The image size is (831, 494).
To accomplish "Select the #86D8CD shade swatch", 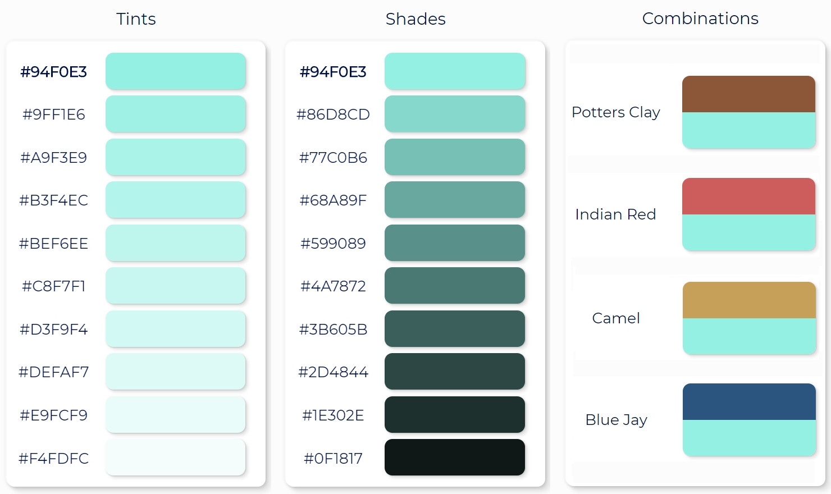I will (x=454, y=114).
